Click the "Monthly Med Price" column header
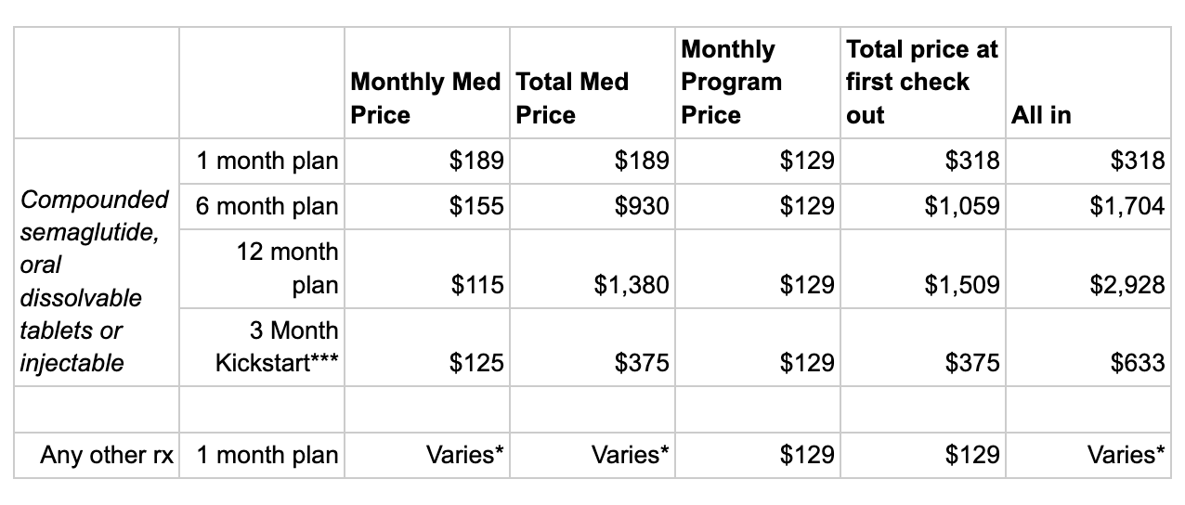This screenshot has height=505, width=1185. (x=425, y=98)
